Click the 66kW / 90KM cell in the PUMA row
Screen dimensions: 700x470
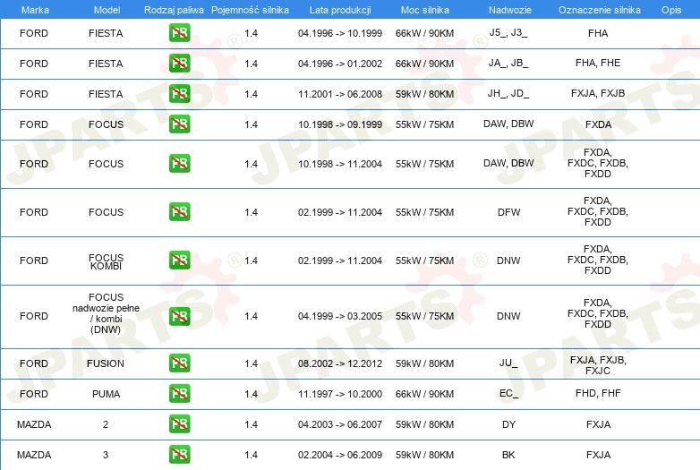coord(424,394)
